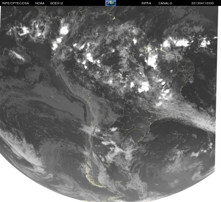
Task: Click the INFRA label in header
Action: pos(146,3)
